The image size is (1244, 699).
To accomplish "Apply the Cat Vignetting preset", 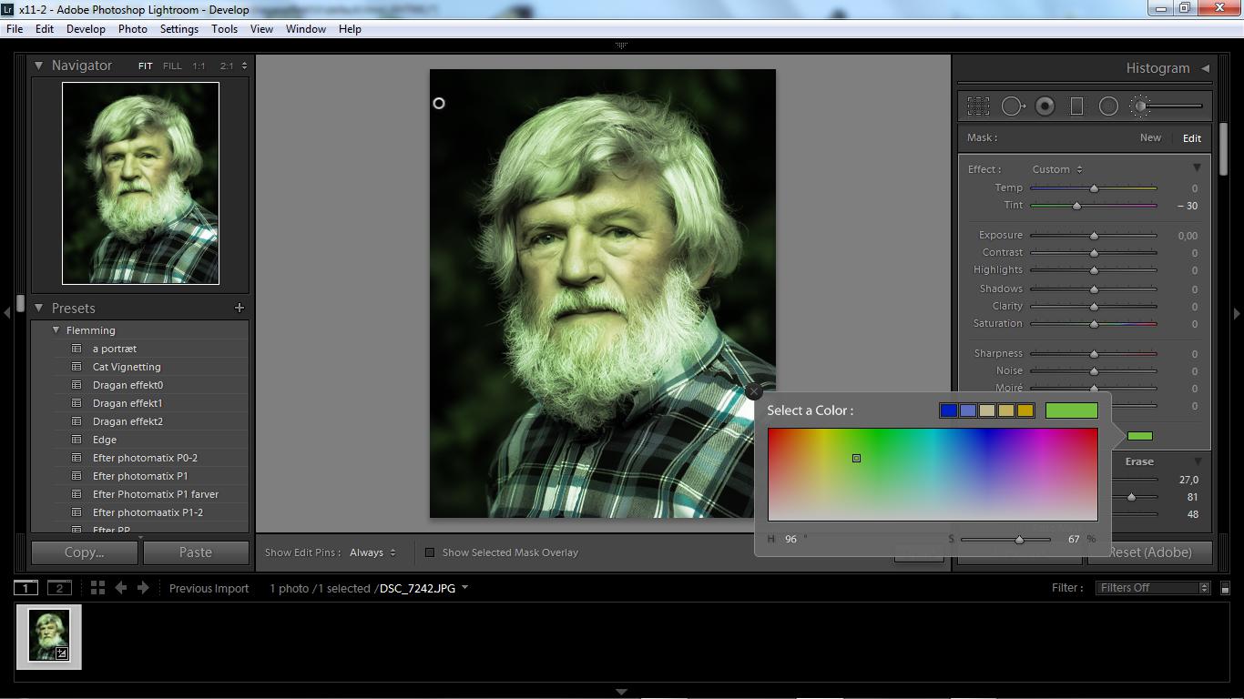I will click(127, 367).
